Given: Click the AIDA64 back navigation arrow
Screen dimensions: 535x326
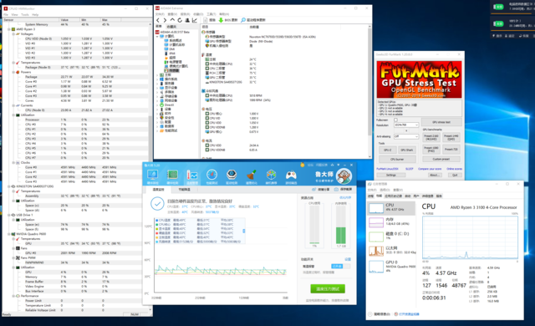Looking at the screenshot, I should click(158, 20).
